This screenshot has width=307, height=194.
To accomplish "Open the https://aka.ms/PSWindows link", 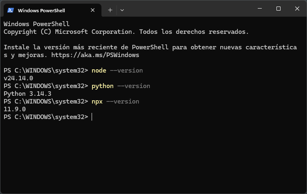I will [95, 55].
